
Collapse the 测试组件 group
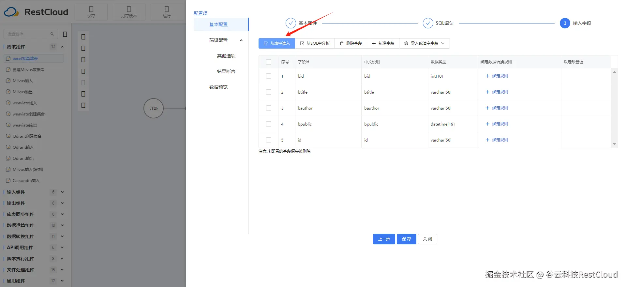pos(62,47)
